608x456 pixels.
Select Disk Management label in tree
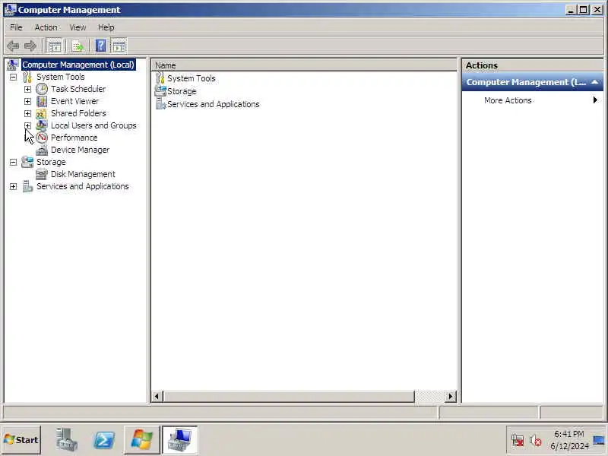(83, 174)
